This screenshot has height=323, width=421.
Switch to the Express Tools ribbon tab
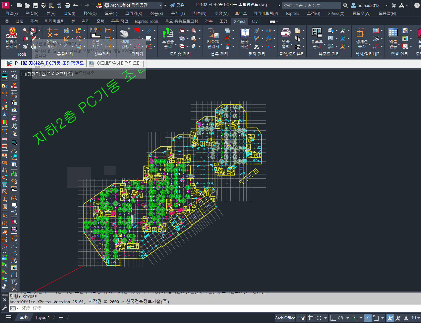click(x=147, y=21)
